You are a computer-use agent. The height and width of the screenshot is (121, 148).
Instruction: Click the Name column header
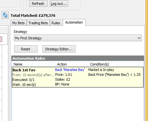click(33, 64)
